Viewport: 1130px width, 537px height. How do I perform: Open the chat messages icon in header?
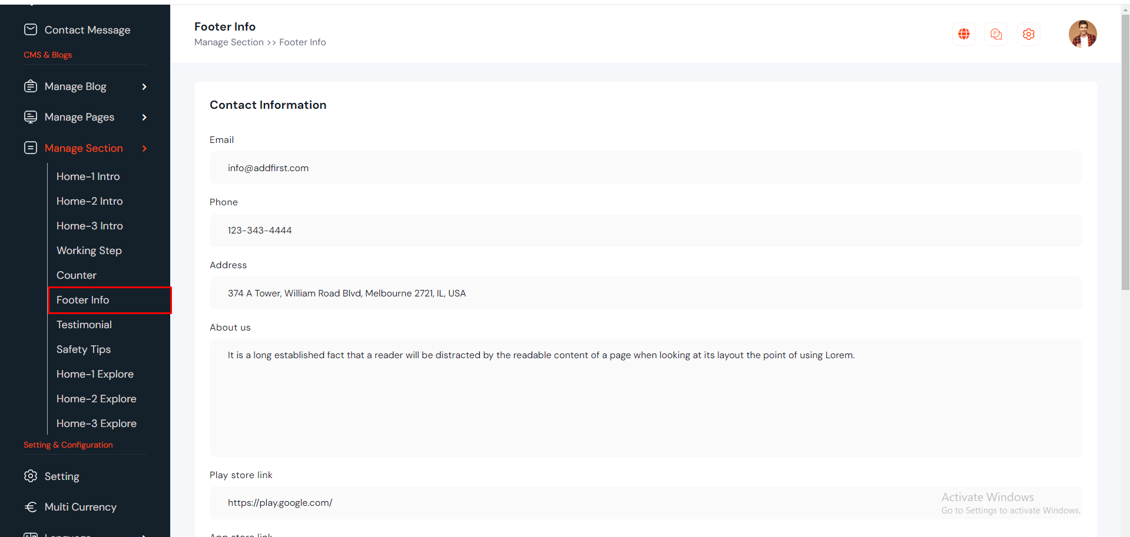(996, 34)
